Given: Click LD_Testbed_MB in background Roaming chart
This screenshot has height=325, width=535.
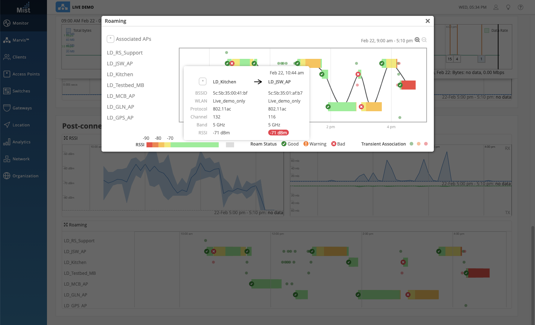Looking at the screenshot, I should point(80,273).
